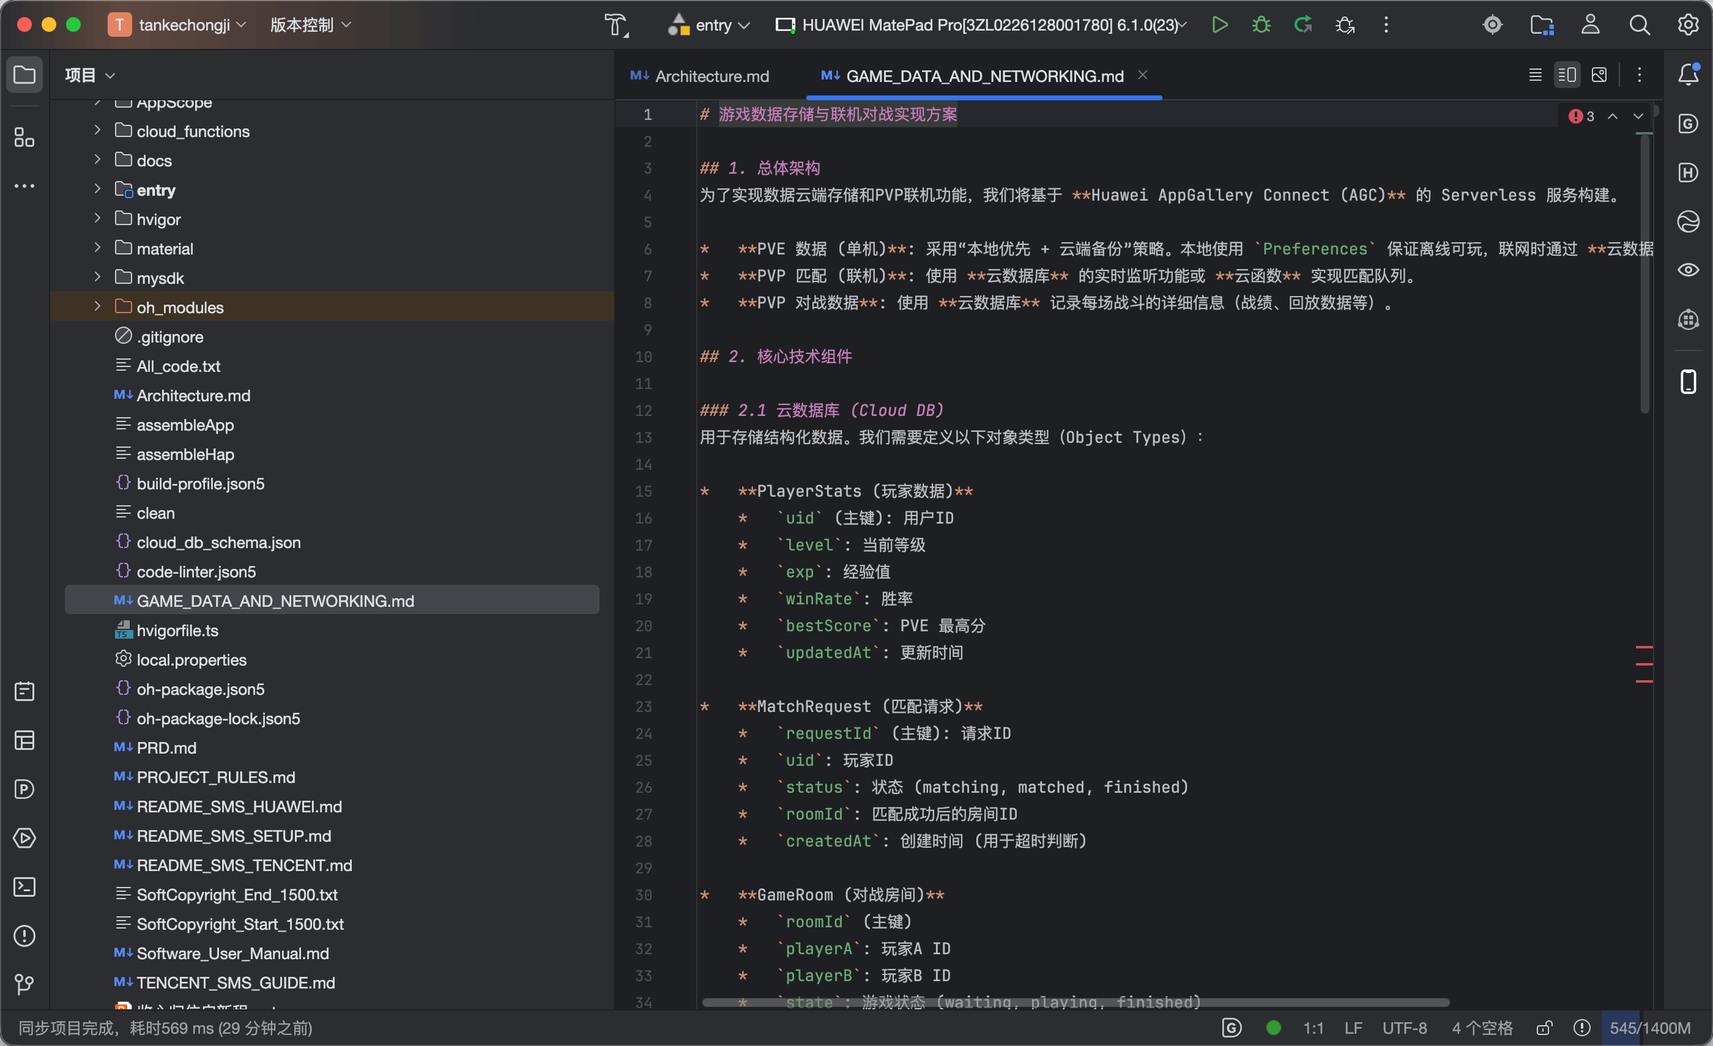Open the device phone icon in right sidebar
Viewport: 1713px width, 1046px height.
pyautogui.click(x=1689, y=382)
